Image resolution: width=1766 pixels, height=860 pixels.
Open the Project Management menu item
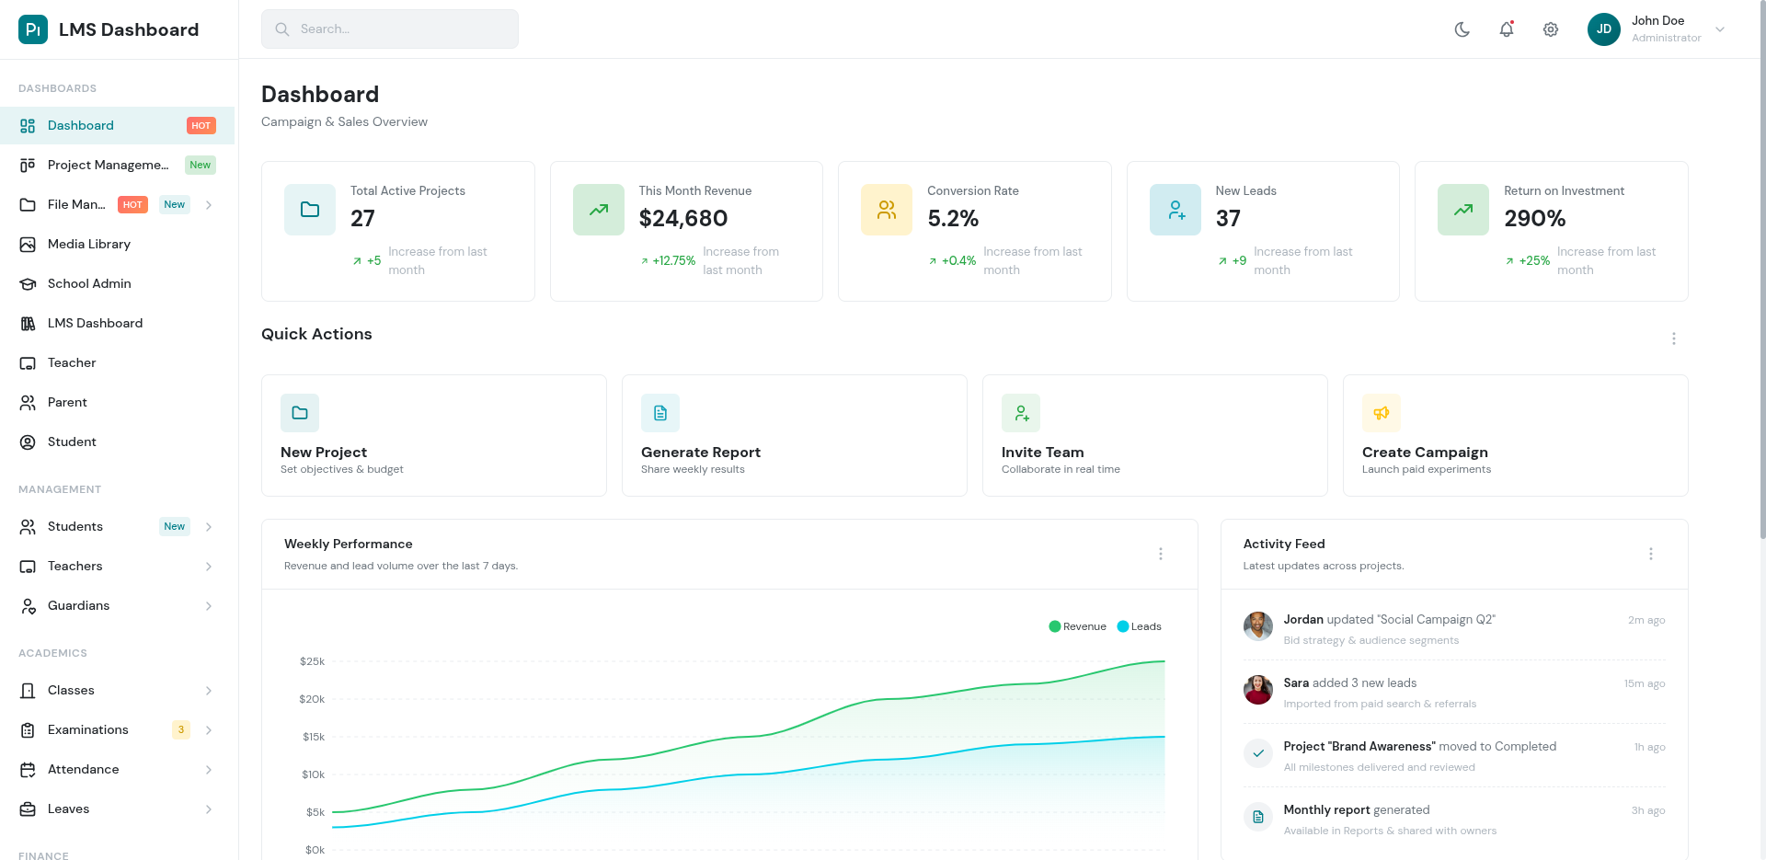107,165
